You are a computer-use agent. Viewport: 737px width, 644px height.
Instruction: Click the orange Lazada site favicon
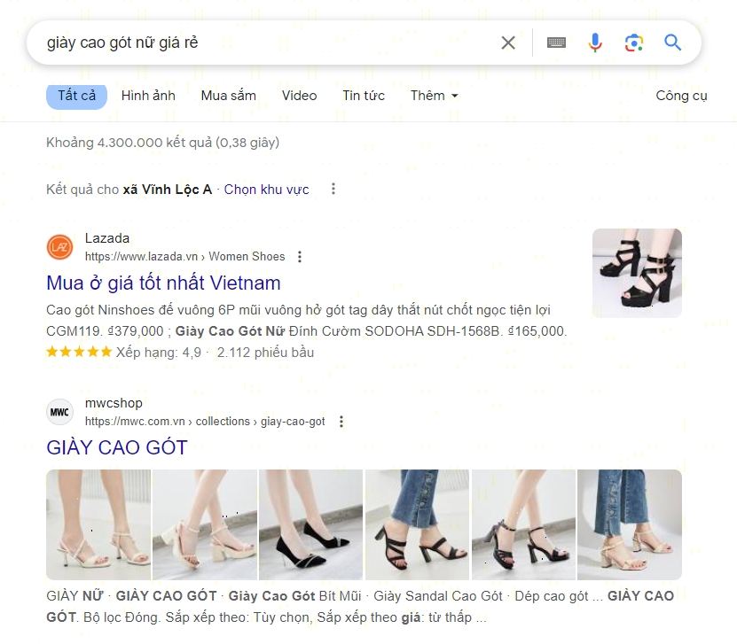click(x=59, y=247)
